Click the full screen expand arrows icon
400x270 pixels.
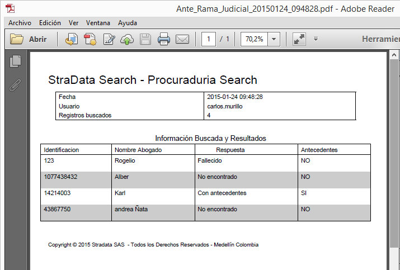299,39
